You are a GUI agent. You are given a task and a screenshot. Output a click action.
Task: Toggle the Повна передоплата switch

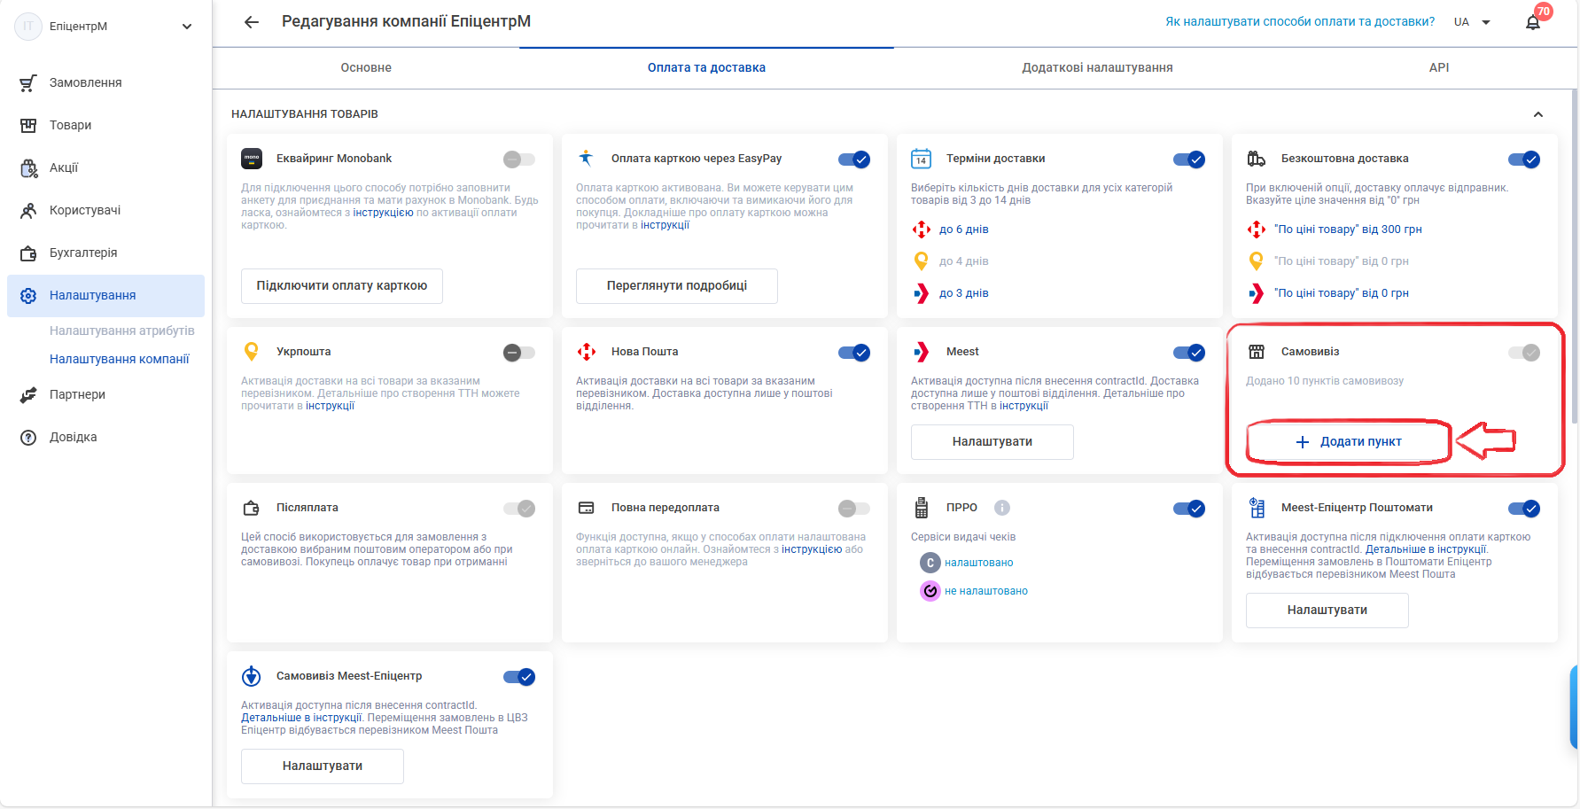tap(854, 509)
